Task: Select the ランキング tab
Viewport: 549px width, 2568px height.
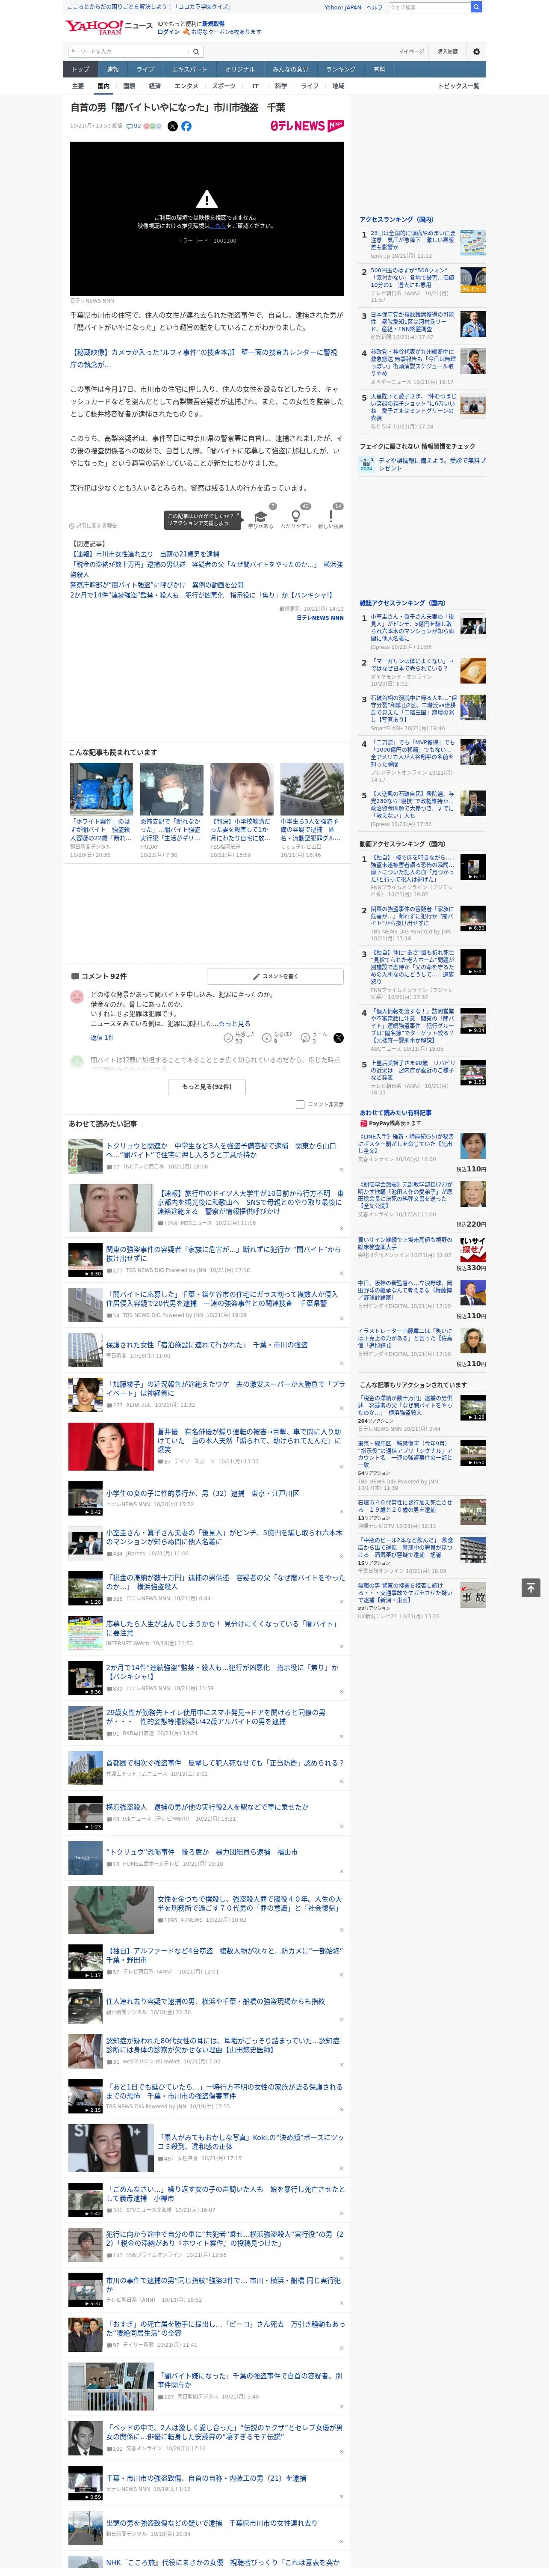Action: [341, 70]
